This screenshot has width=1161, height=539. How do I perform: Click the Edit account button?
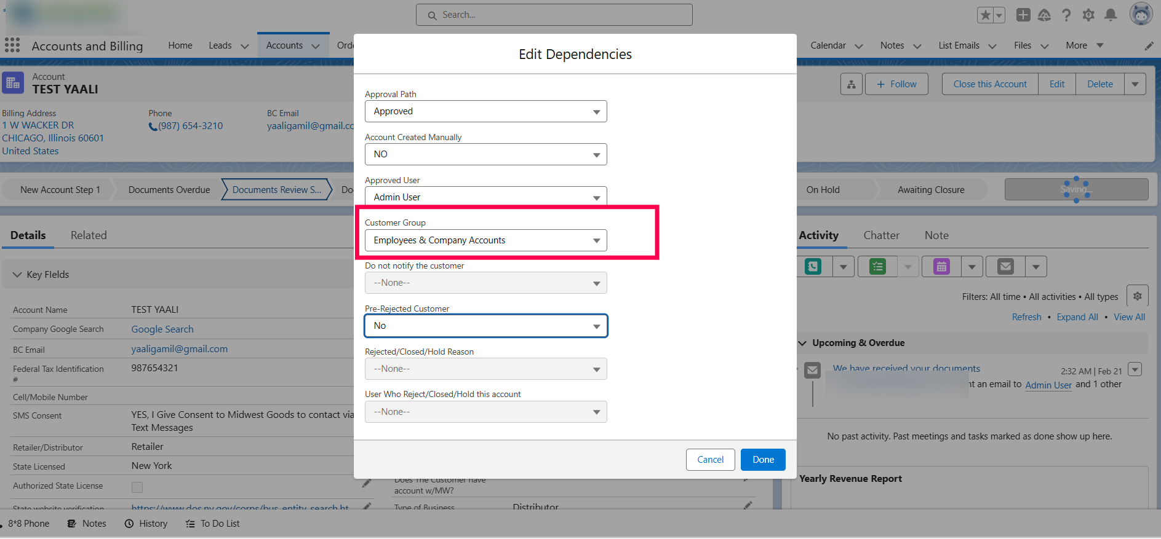click(1057, 84)
